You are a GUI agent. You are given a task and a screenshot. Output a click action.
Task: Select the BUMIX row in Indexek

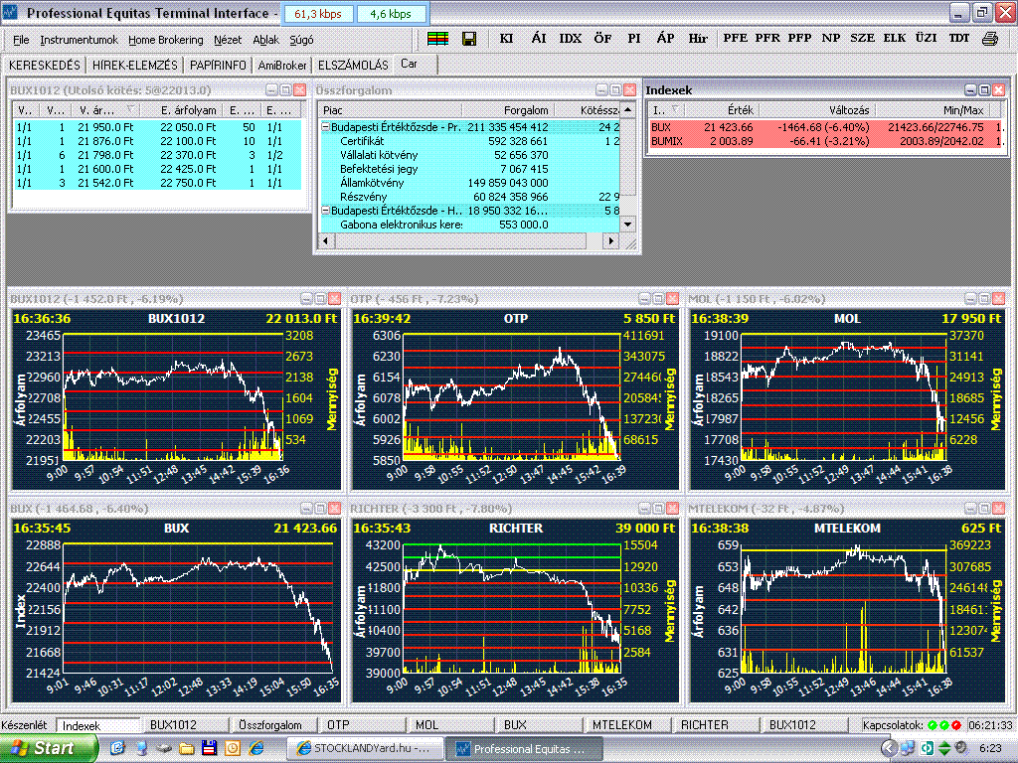(827, 141)
